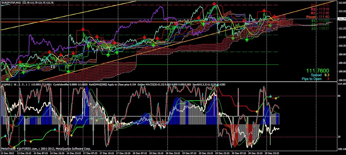The height and width of the screenshot is (155, 346).
Task: Click the red sell arrow at the chart's highest peak
Action: (214, 4)
